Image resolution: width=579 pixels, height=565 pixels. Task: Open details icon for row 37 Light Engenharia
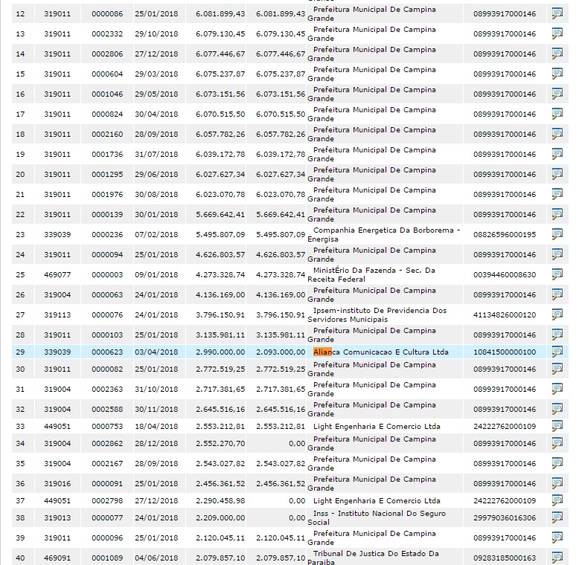[557, 501]
